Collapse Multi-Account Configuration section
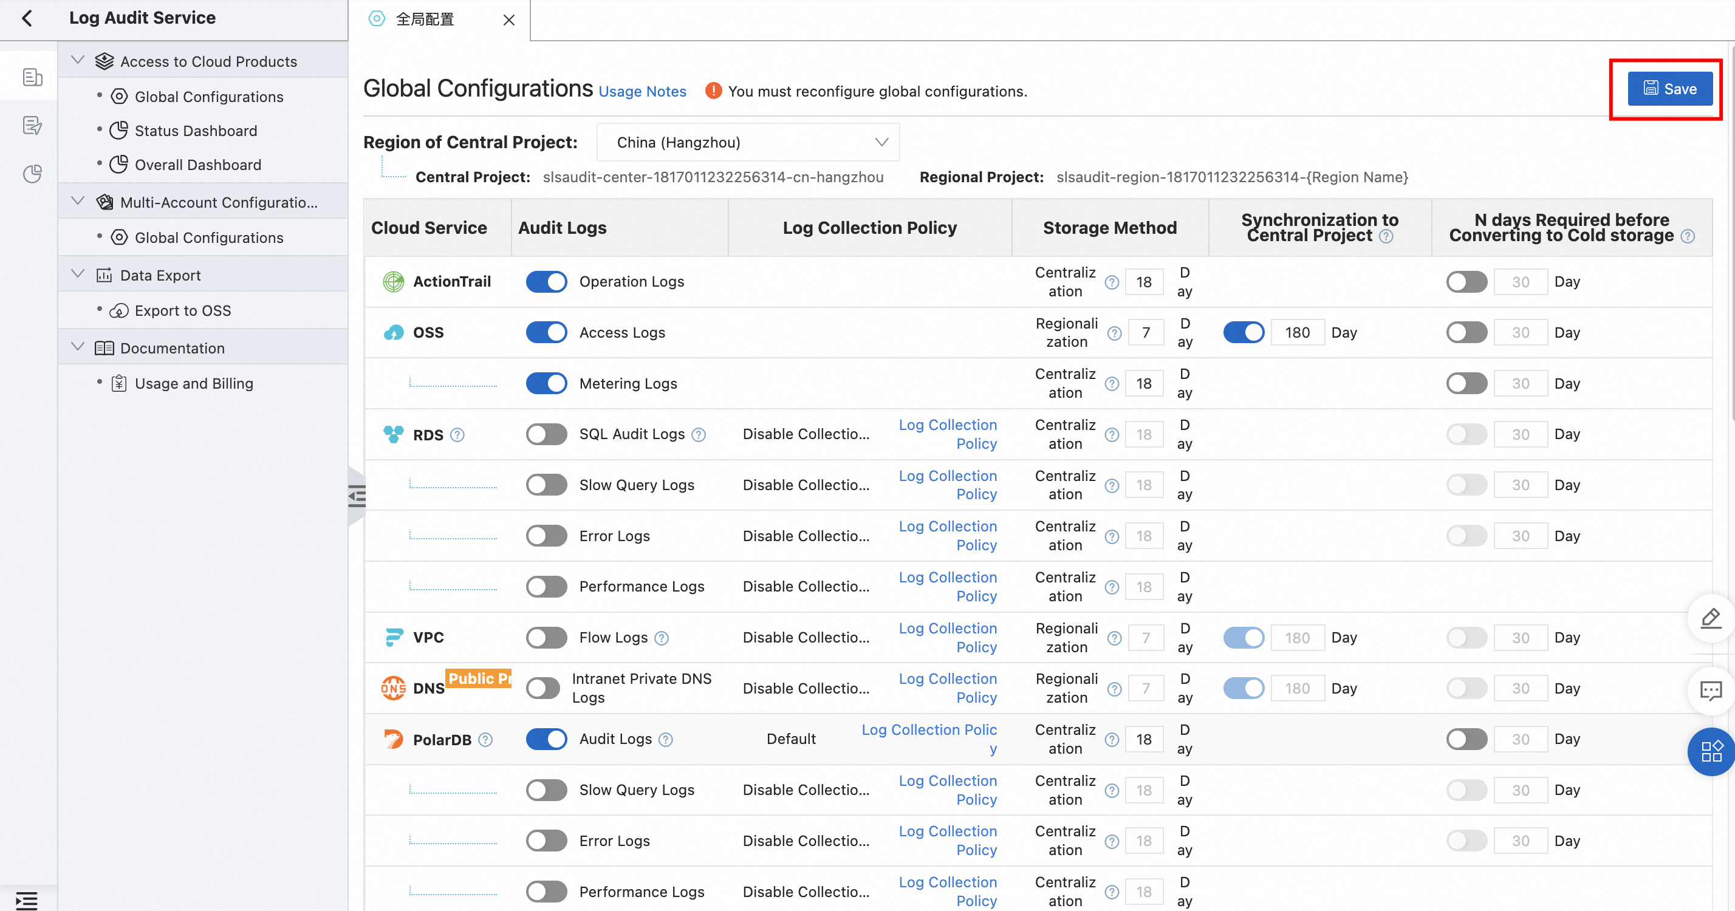 [x=78, y=201]
